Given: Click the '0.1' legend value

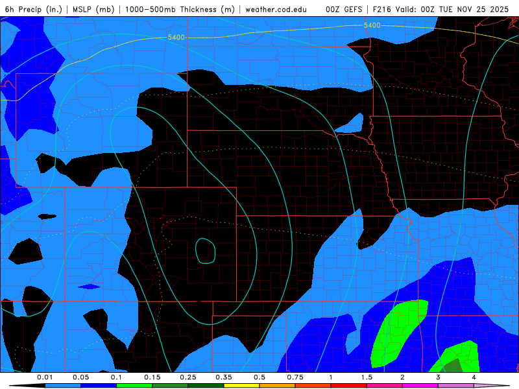Looking at the screenshot, I should (x=116, y=377).
